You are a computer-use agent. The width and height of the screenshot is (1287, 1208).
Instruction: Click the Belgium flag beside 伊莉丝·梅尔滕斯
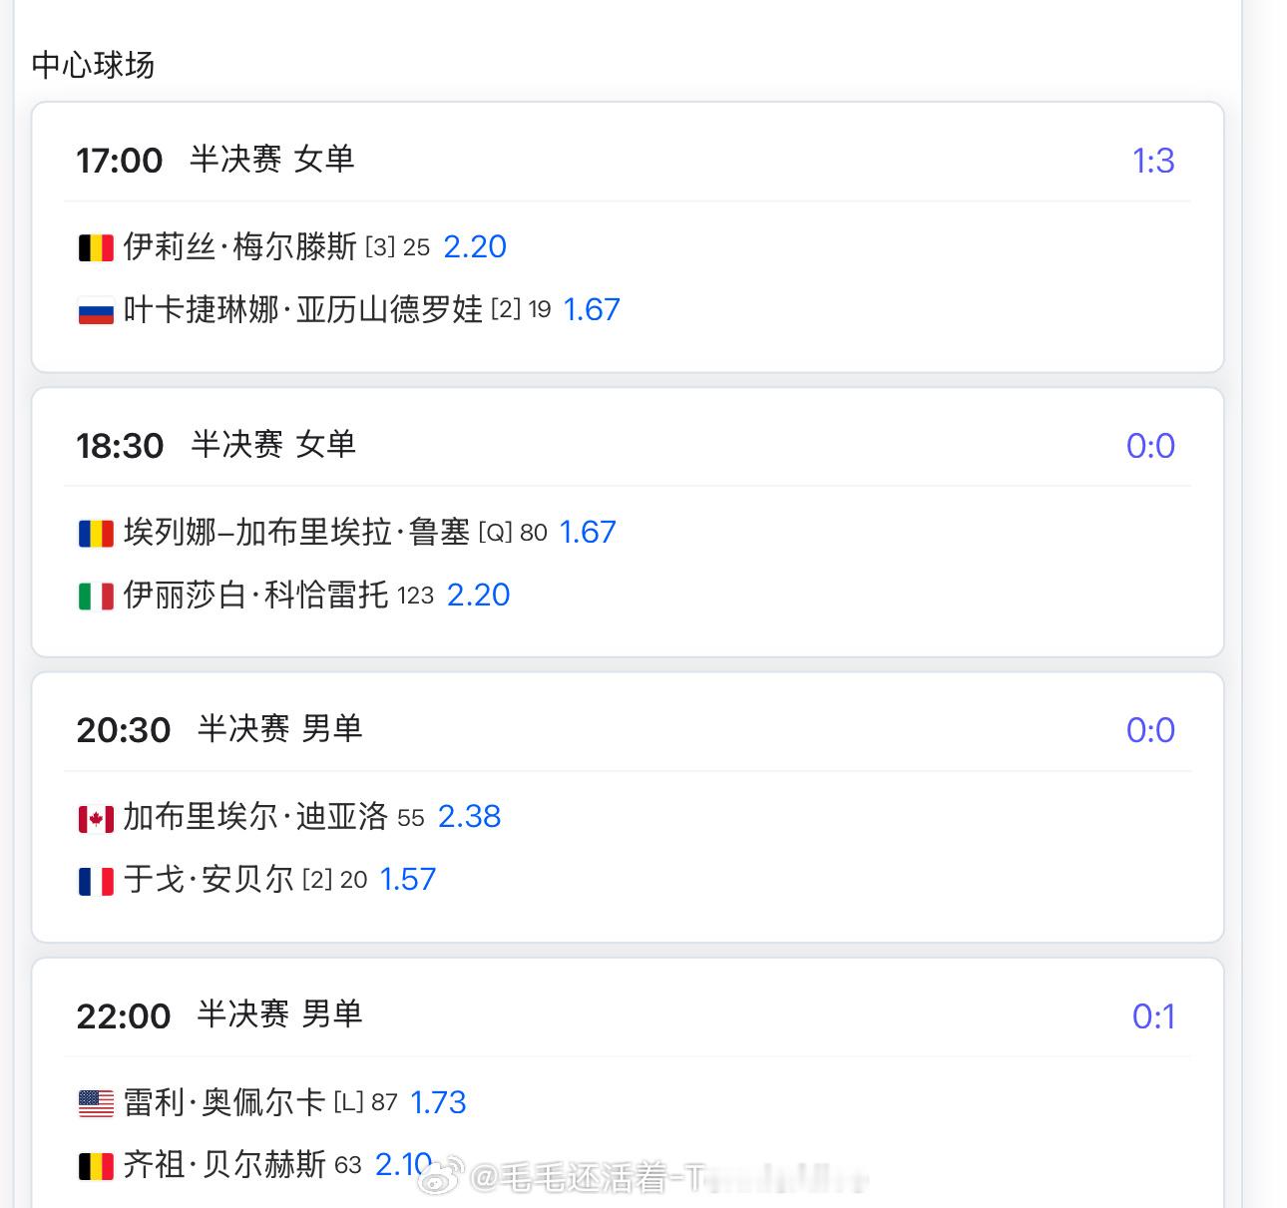point(96,247)
